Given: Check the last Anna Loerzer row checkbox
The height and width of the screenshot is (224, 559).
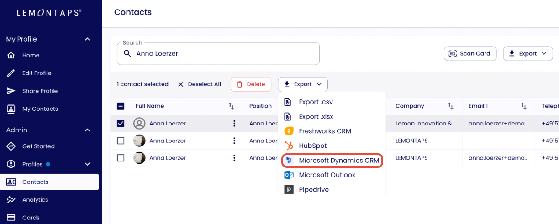Looking at the screenshot, I should click(121, 158).
